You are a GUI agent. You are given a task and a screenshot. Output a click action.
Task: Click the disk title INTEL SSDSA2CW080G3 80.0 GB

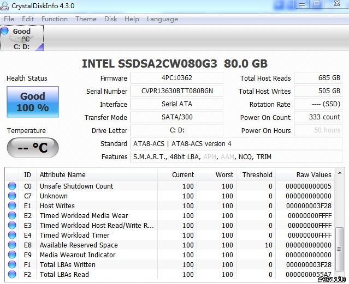coord(175,64)
